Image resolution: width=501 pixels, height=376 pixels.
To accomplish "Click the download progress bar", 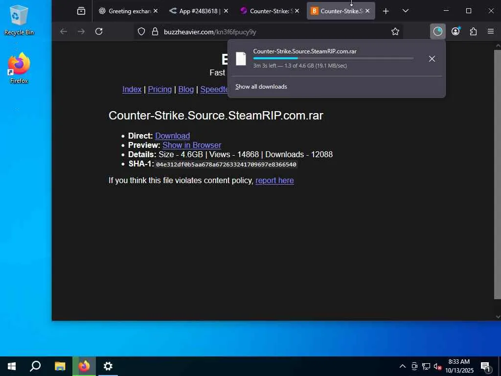I will (x=333, y=58).
